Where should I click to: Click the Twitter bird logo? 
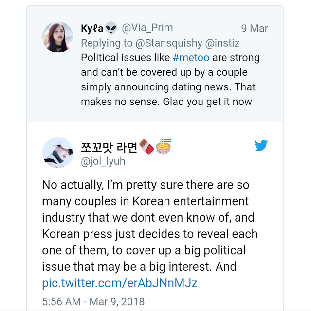261,146
